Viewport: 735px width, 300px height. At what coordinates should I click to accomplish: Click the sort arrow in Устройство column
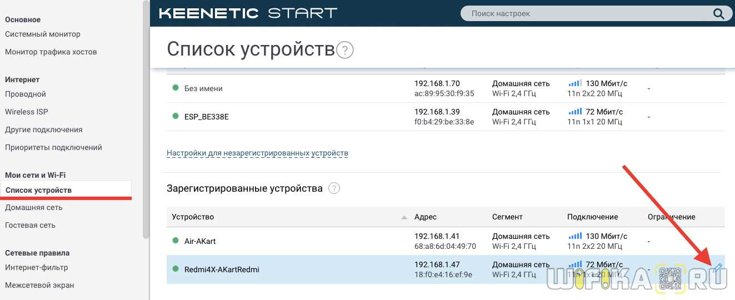pos(404,218)
